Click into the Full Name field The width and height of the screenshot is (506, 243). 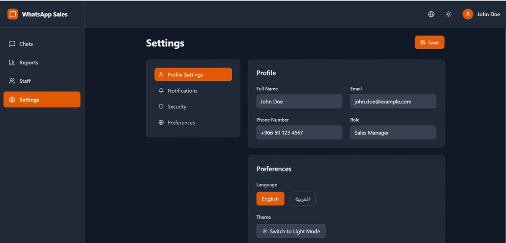click(x=299, y=102)
